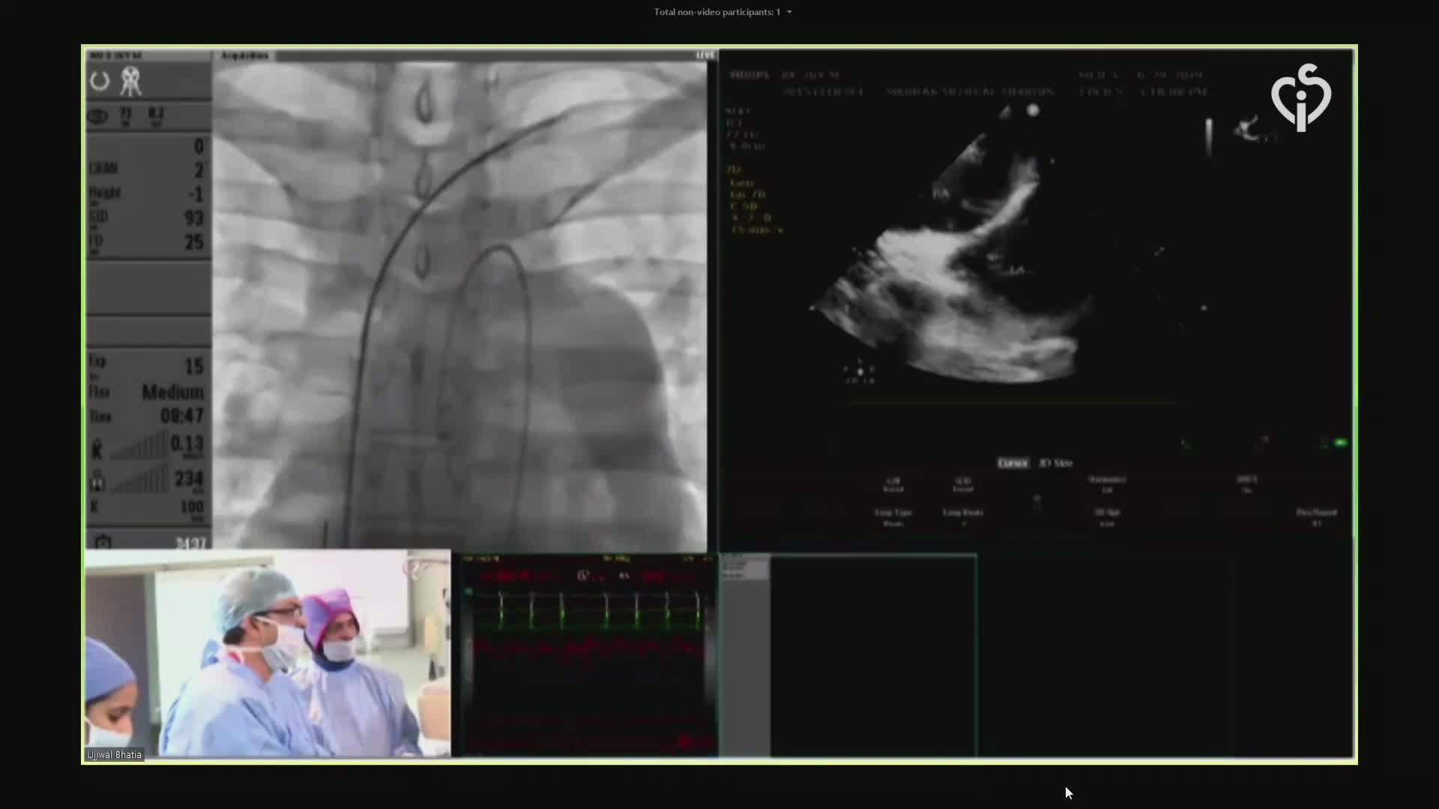Image resolution: width=1439 pixels, height=809 pixels.
Task: Click the green indicator on ultrasound screen
Action: click(1340, 443)
